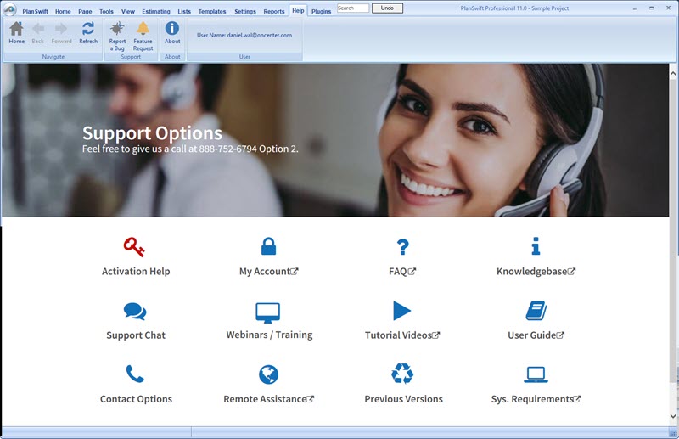
Task: Click the Knowledgebase info icon
Action: click(x=536, y=246)
